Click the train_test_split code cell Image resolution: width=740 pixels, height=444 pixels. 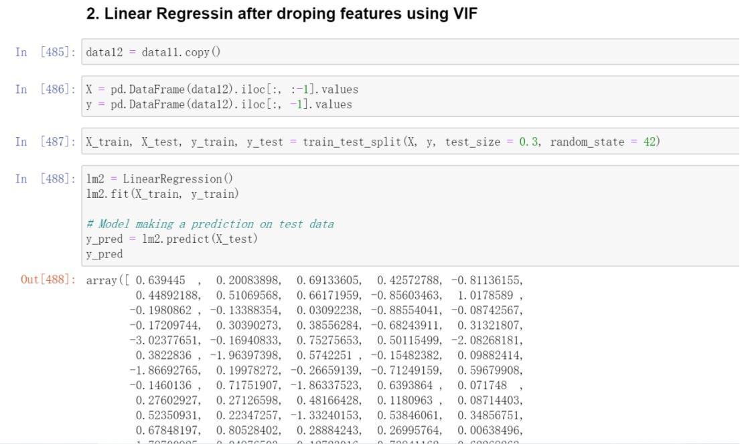coord(411,141)
